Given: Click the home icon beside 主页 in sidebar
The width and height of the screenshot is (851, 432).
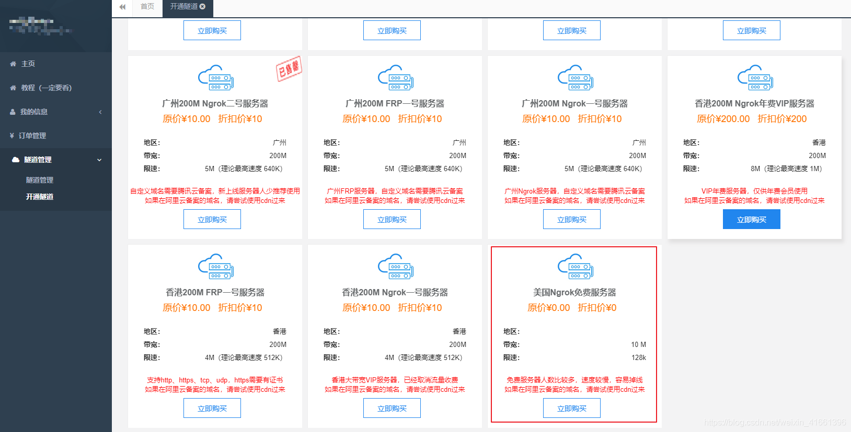Looking at the screenshot, I should click(13, 64).
